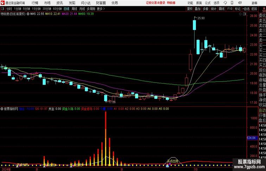Click the 25.90 high price marker
The width and height of the screenshot is (266, 171).
click(x=201, y=18)
